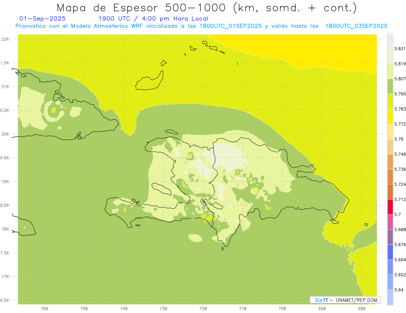Viewport: 406px width, 313px height.
Task: Click the legend value '5.831'
Action: pyautogui.click(x=400, y=49)
